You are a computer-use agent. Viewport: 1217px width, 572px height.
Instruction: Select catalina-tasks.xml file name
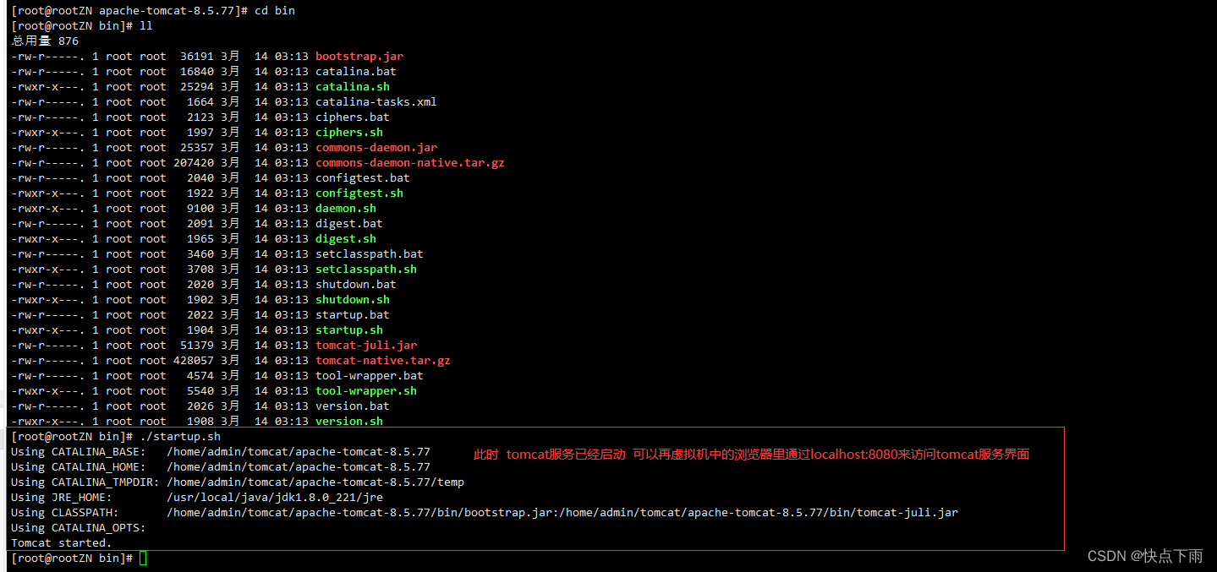[x=376, y=101]
